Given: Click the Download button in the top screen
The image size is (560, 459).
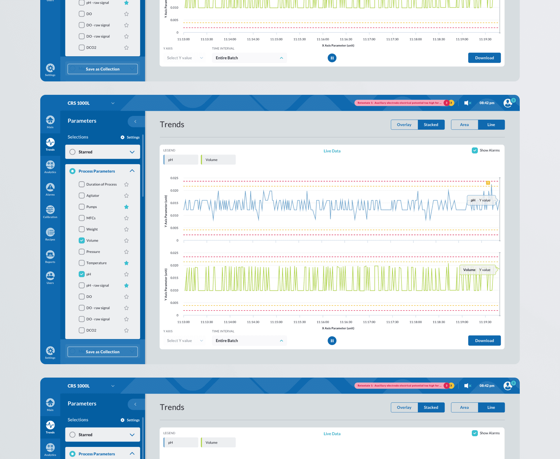Looking at the screenshot, I should [x=485, y=58].
